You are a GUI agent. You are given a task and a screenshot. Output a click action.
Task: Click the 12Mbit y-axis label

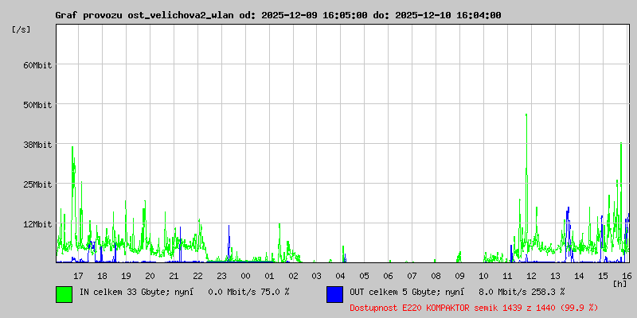(x=37, y=224)
